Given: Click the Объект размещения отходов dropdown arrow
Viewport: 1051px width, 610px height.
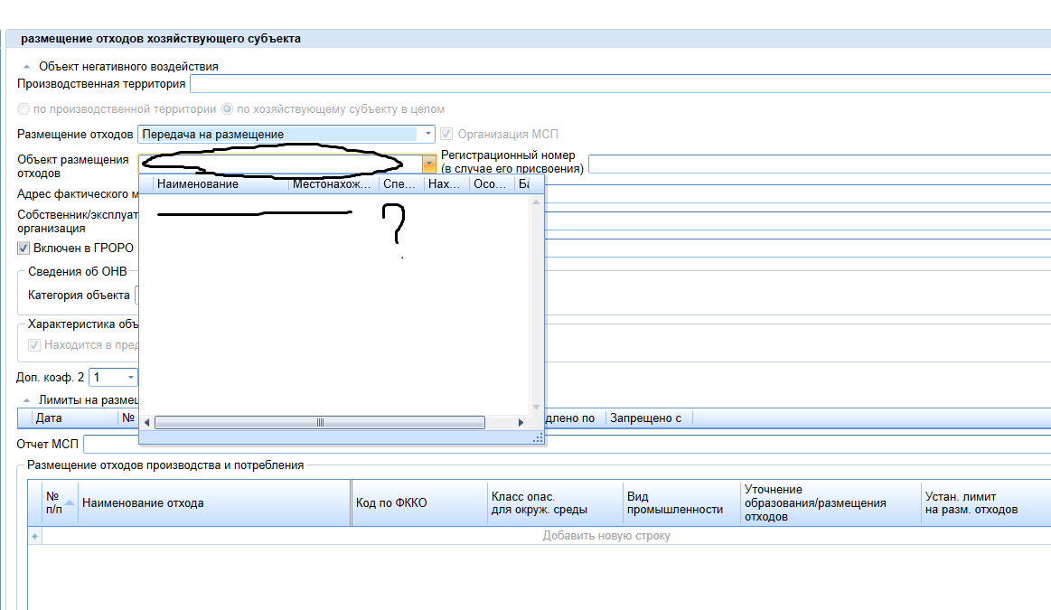Looking at the screenshot, I should pos(429,164).
